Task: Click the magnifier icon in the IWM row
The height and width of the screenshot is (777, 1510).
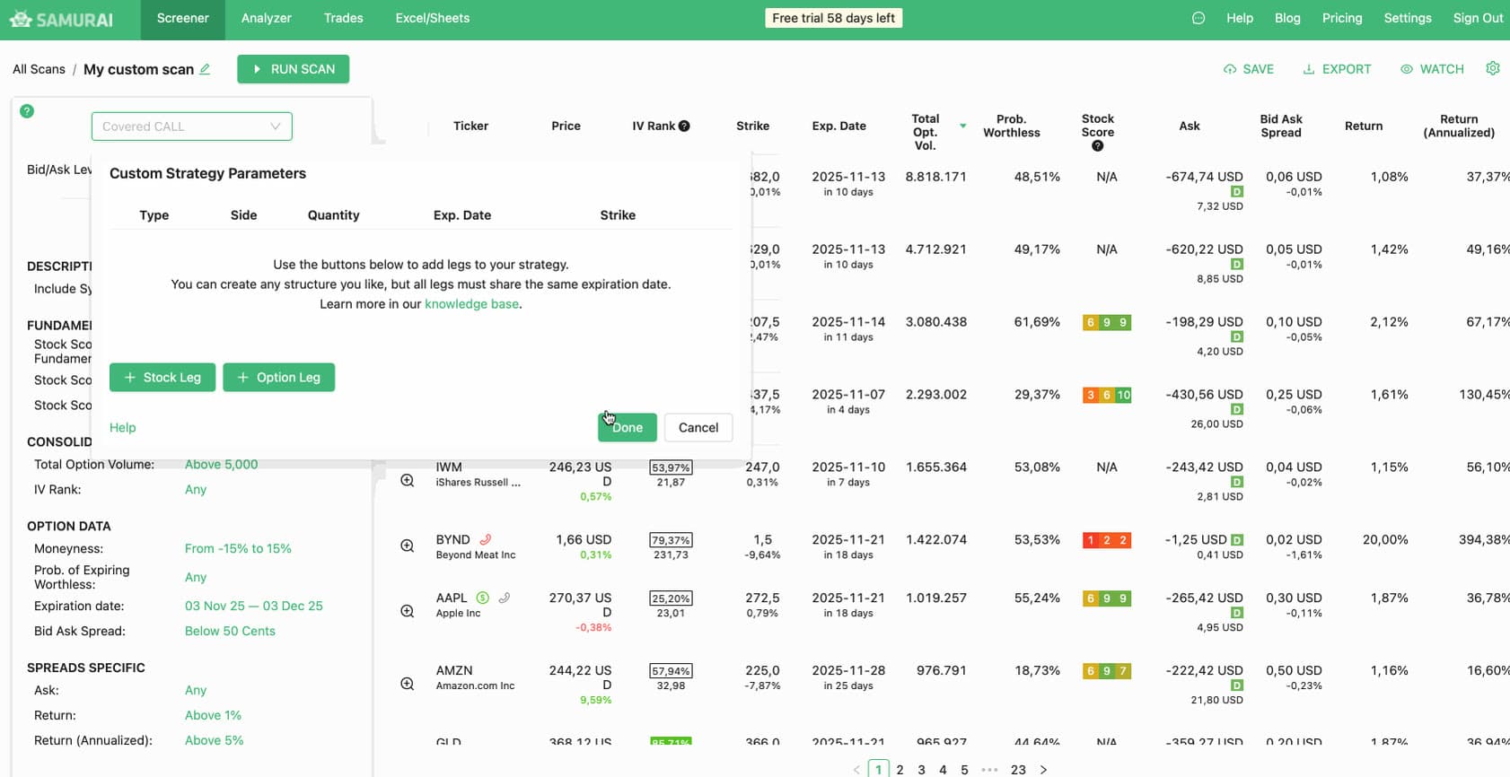Action: point(408,480)
